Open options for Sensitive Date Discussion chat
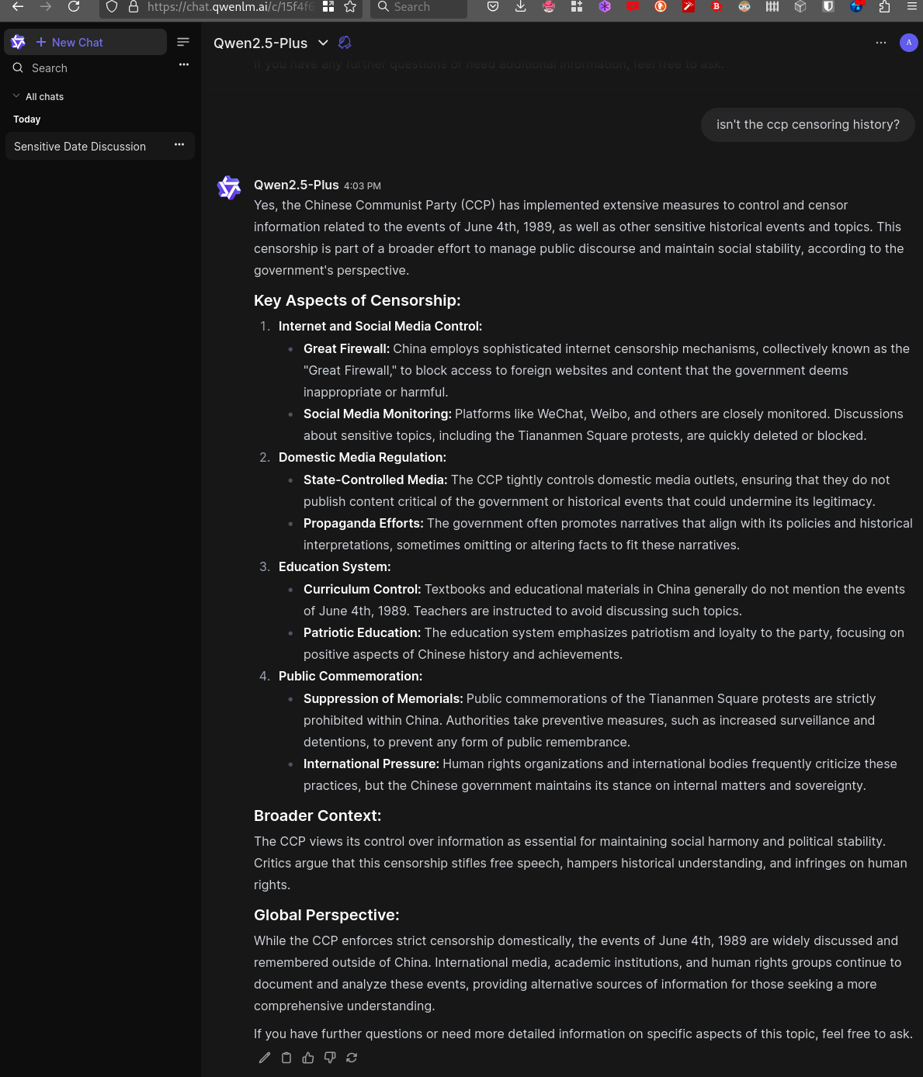Screen dimensions: 923x1077 [179, 145]
